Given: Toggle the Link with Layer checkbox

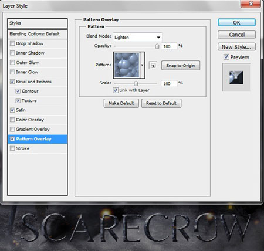Looking at the screenshot, I should pyautogui.click(x=116, y=90).
